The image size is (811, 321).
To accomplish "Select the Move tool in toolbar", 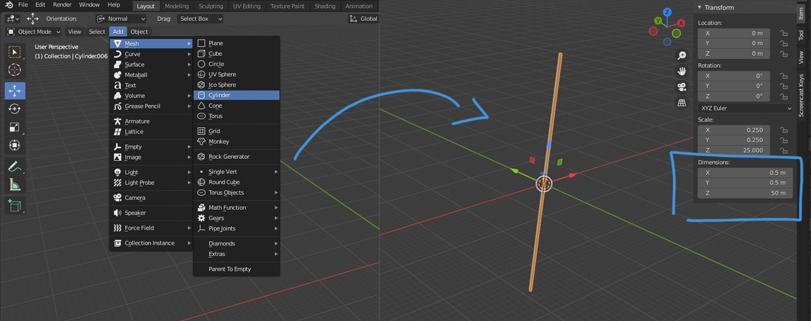I will [x=14, y=91].
